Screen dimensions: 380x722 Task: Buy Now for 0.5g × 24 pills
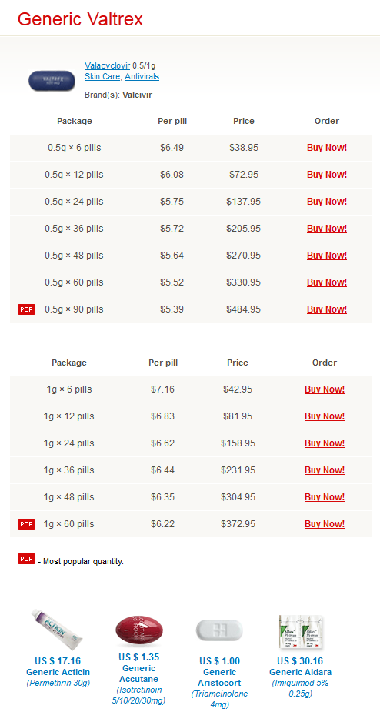(x=327, y=202)
